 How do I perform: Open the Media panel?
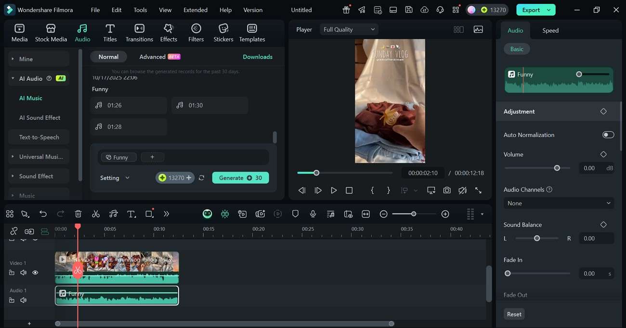point(19,33)
